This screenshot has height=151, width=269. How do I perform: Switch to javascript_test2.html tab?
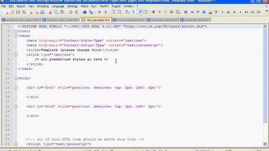(x=162, y=20)
